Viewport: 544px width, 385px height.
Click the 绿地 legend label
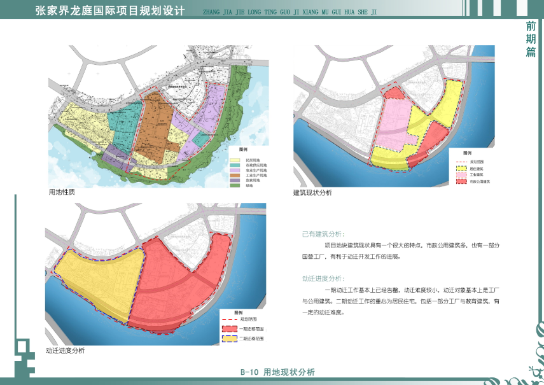[x=249, y=186]
